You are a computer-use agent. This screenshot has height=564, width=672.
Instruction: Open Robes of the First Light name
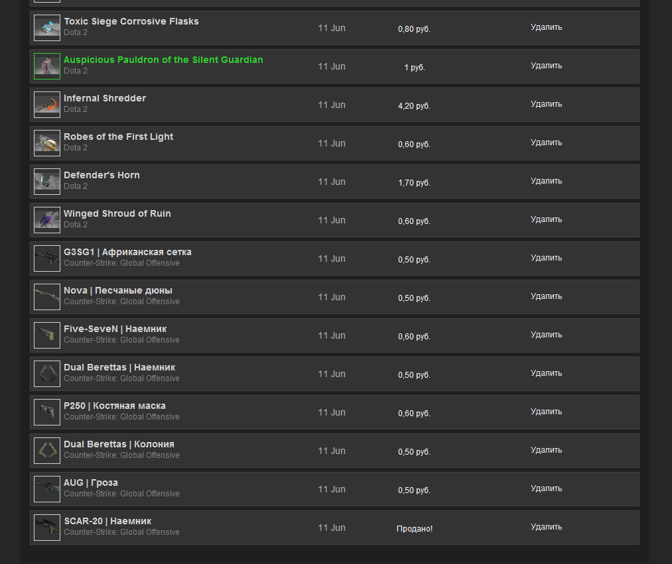(118, 137)
